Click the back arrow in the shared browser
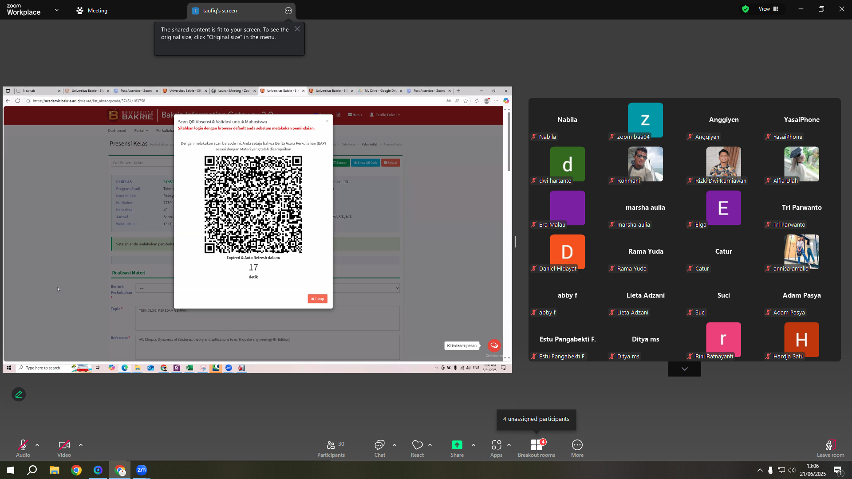Viewport: 852px width, 479px height. pos(8,101)
